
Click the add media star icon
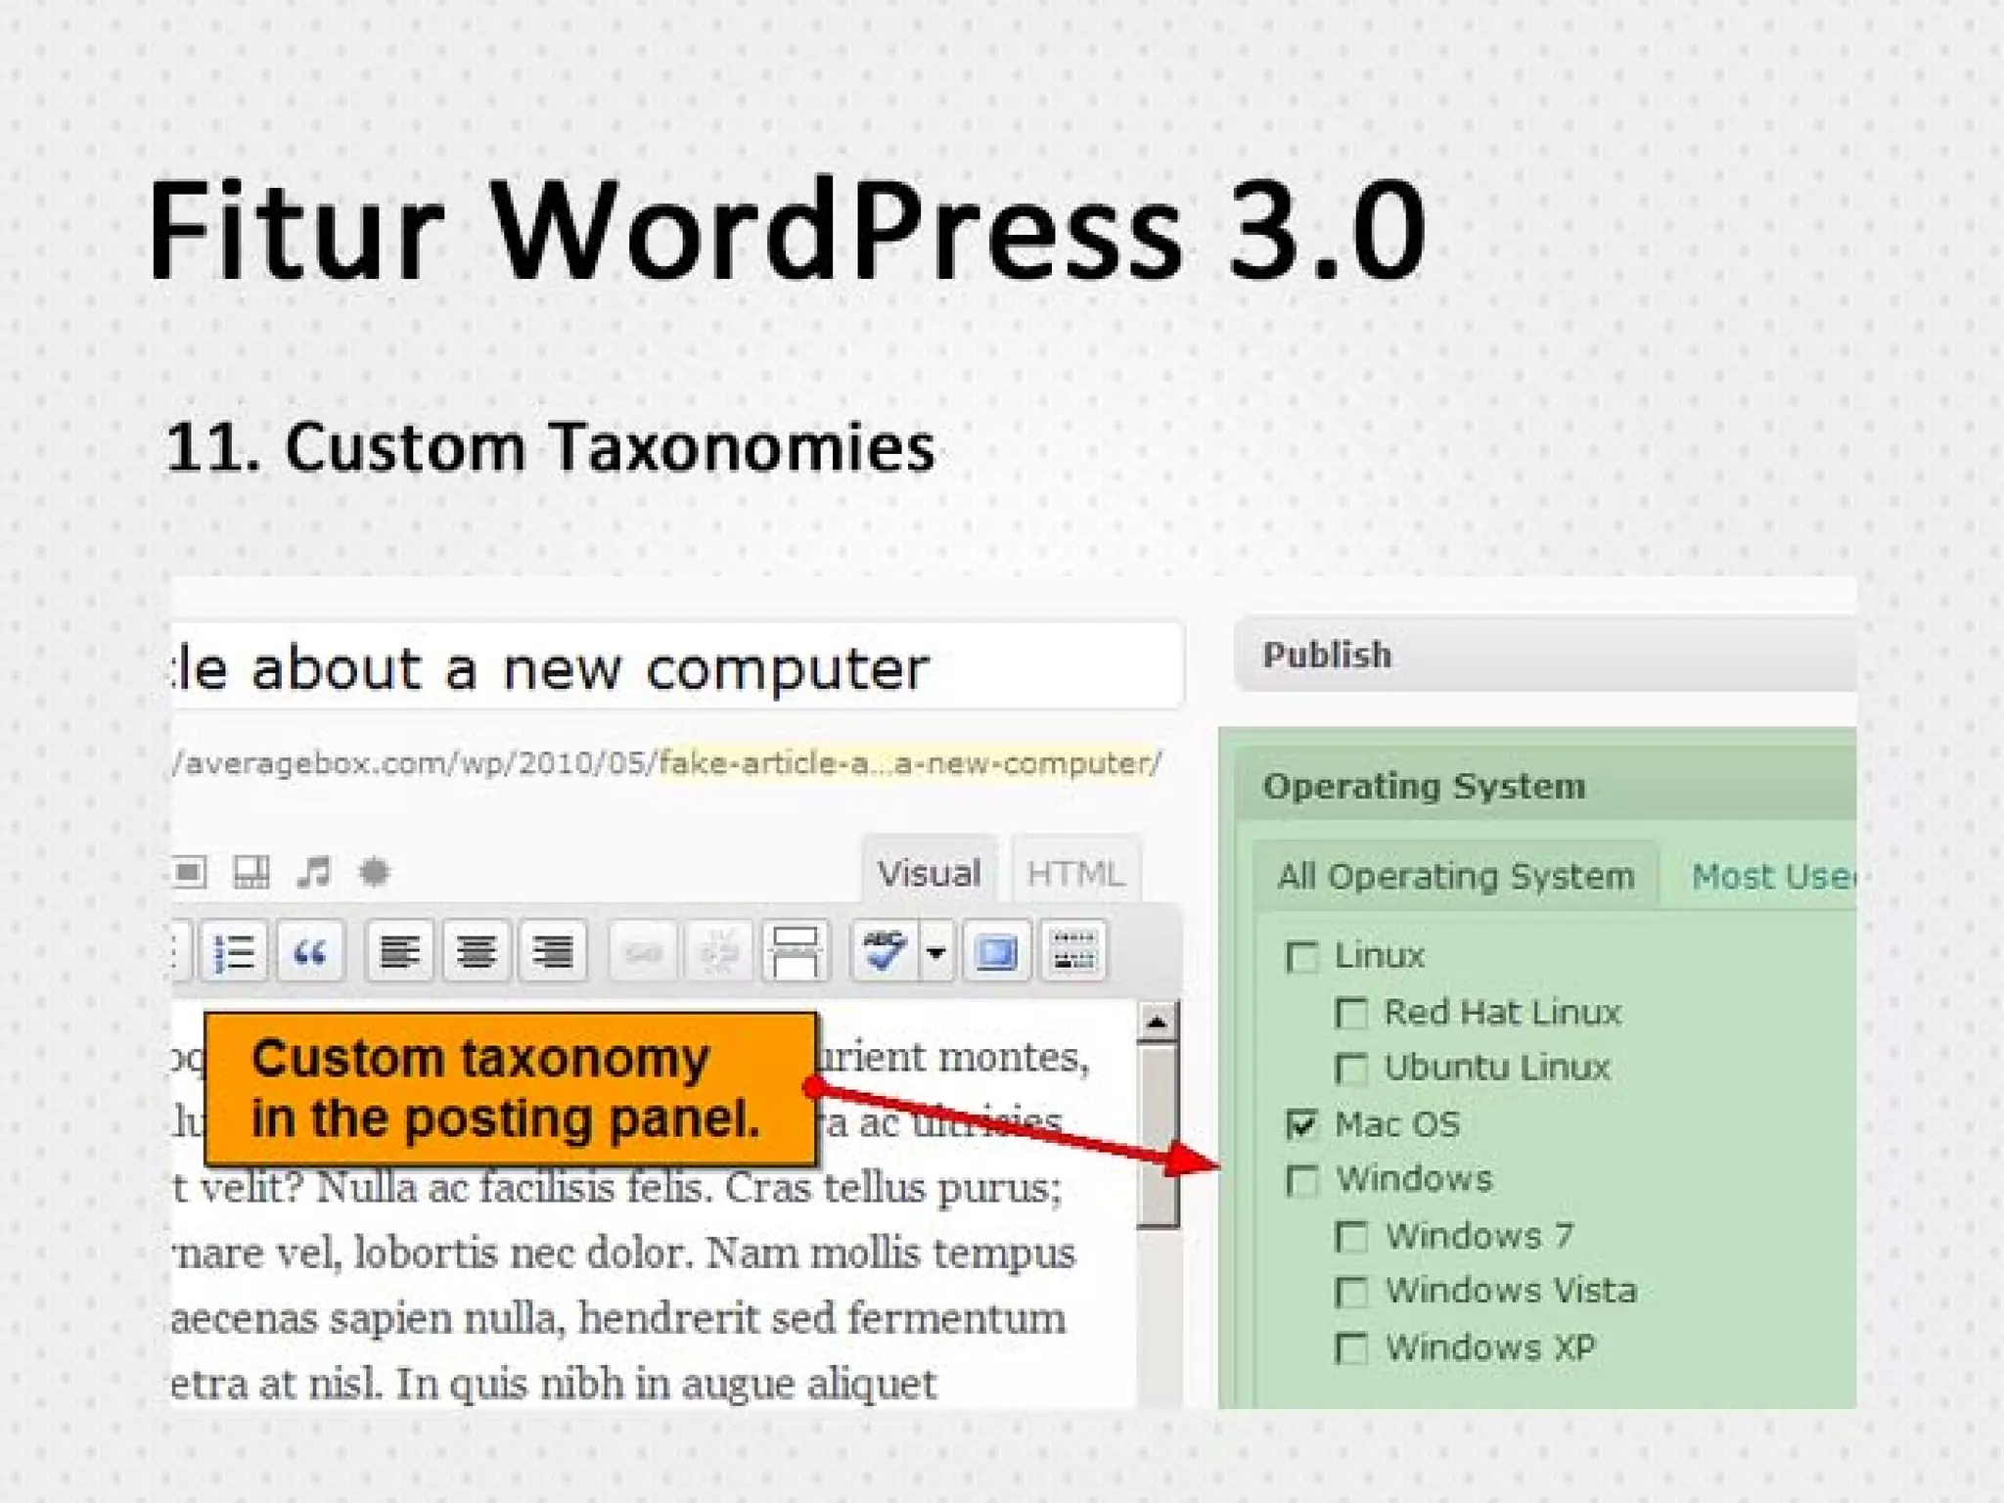(375, 871)
